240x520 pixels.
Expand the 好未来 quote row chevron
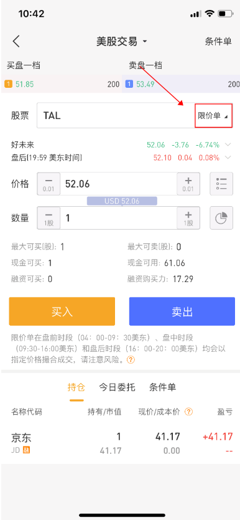point(228,145)
